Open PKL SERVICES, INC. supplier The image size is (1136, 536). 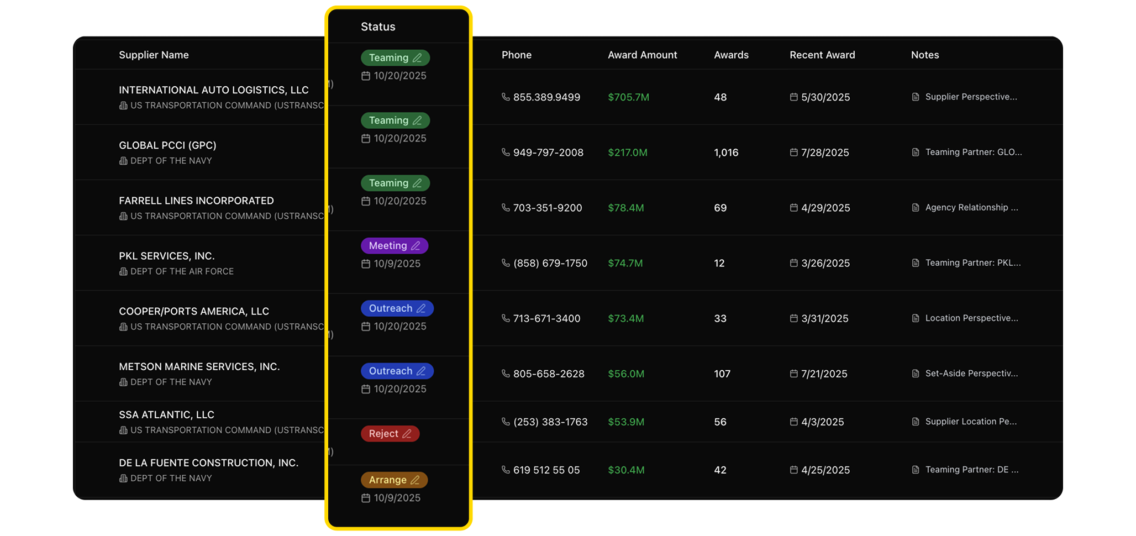click(x=167, y=256)
